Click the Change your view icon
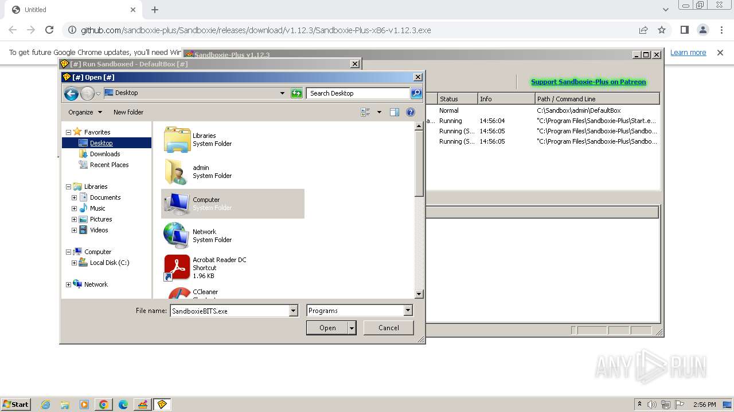The width and height of the screenshot is (734, 412). click(365, 112)
